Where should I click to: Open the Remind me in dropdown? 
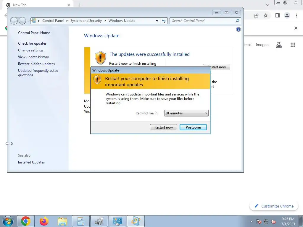pos(186,113)
